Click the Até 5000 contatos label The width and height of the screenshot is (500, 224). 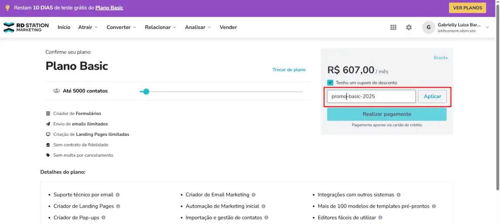(x=85, y=91)
